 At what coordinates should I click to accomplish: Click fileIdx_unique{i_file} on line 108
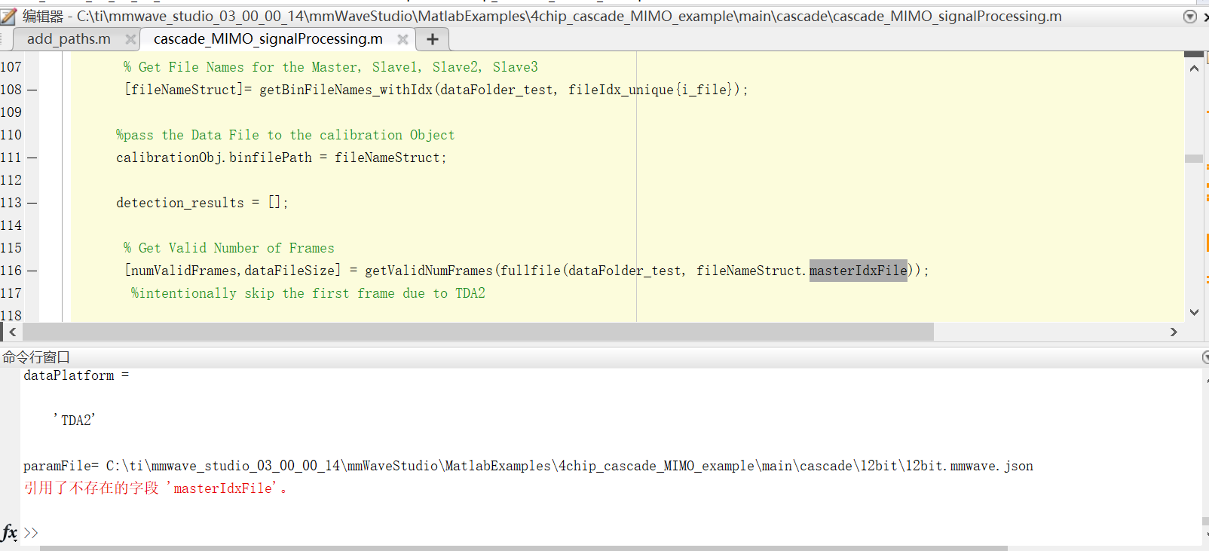[x=650, y=90]
